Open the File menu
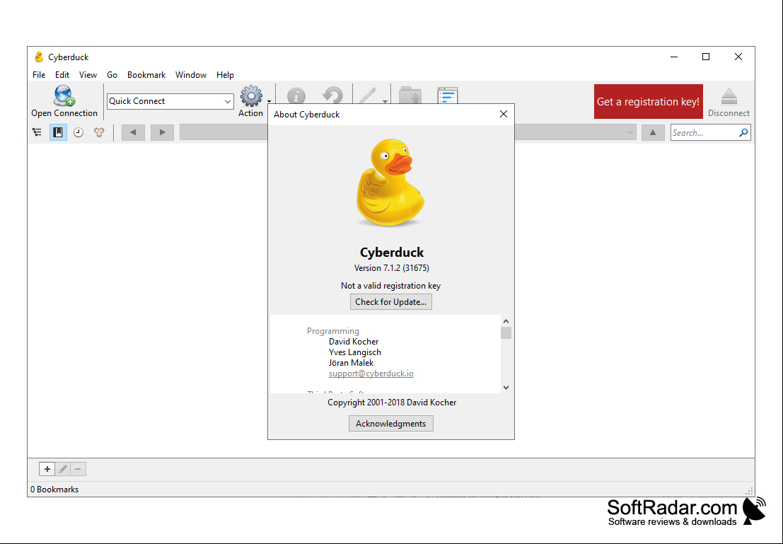783x544 pixels. click(x=39, y=75)
